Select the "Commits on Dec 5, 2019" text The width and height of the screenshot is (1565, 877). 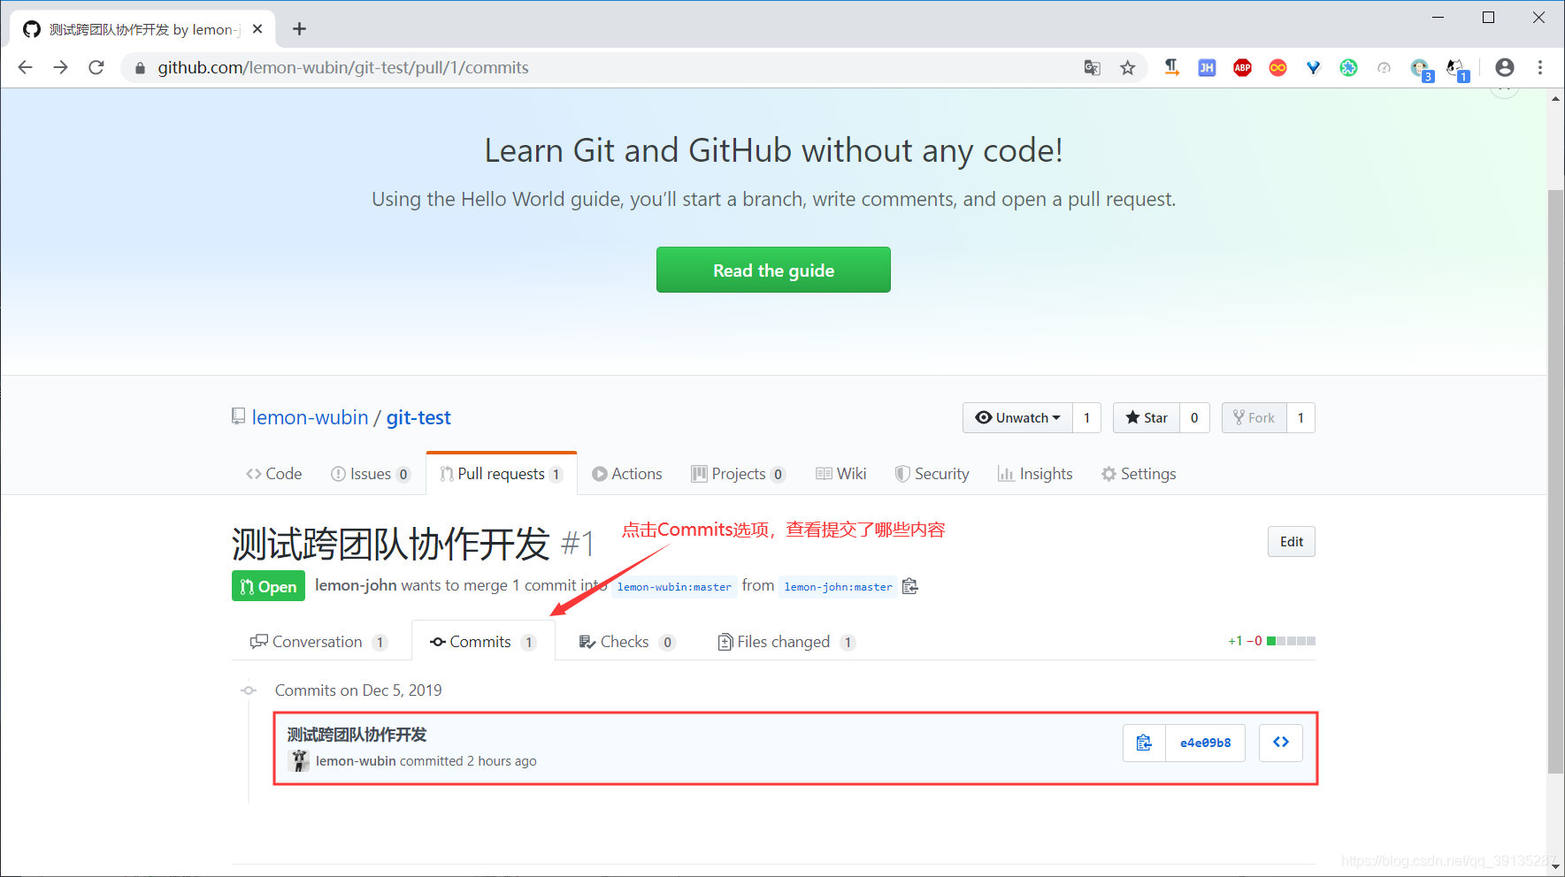tap(358, 690)
